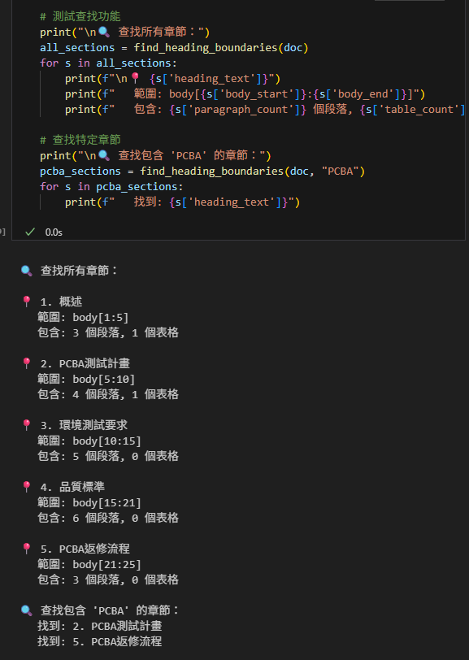Click the result line '找到: 5. PCBA返修流程'
The image size is (469, 660).
(100, 642)
